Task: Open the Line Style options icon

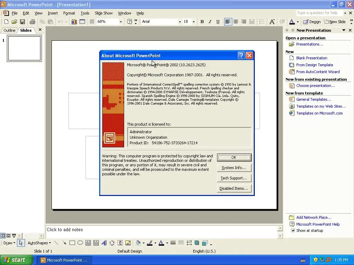Action: point(173,243)
